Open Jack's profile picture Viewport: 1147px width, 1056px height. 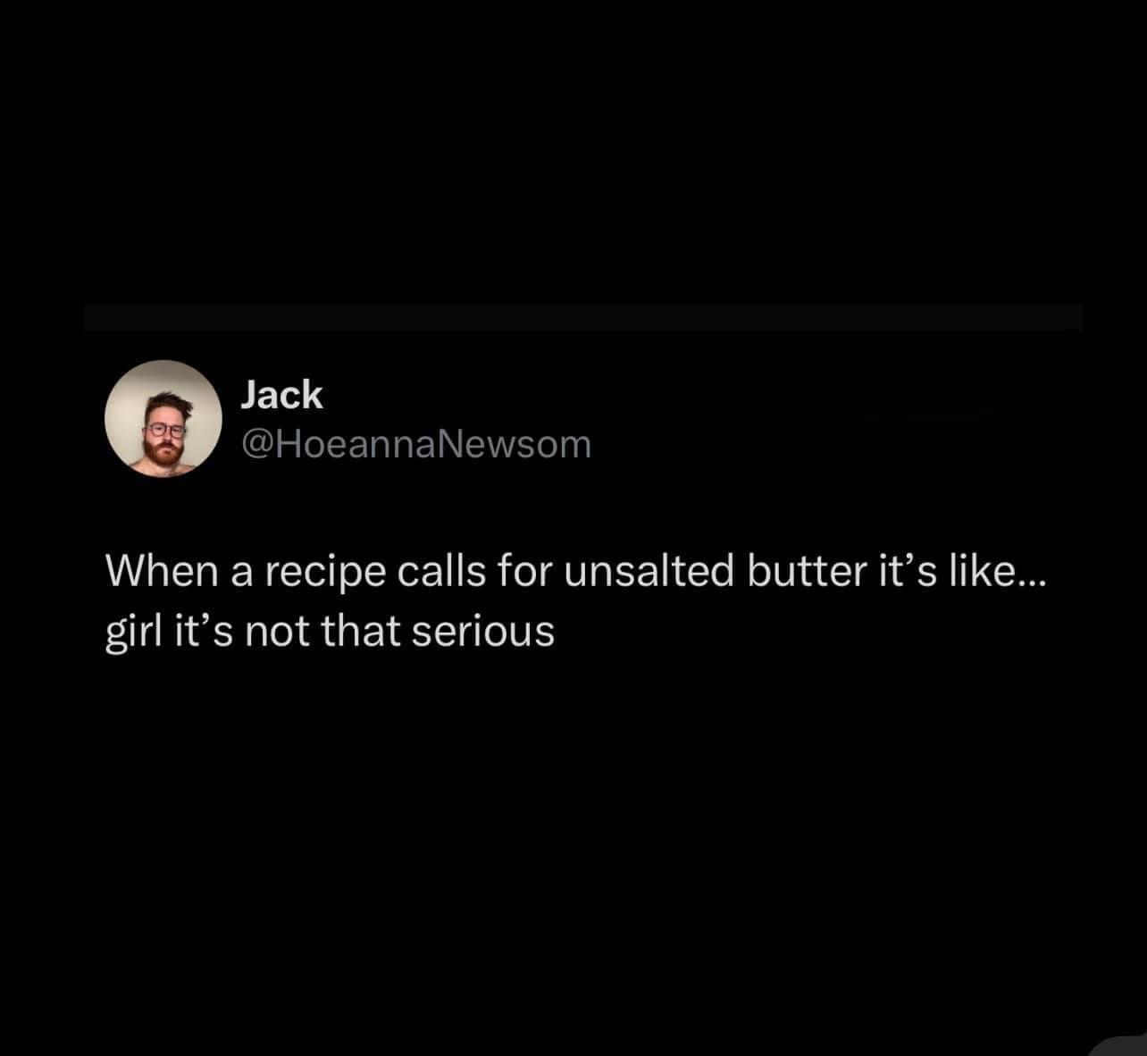coord(163,419)
